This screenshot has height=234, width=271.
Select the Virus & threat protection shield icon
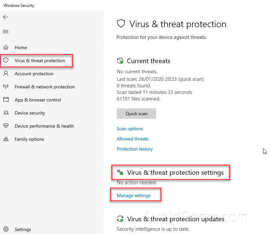tap(6, 61)
